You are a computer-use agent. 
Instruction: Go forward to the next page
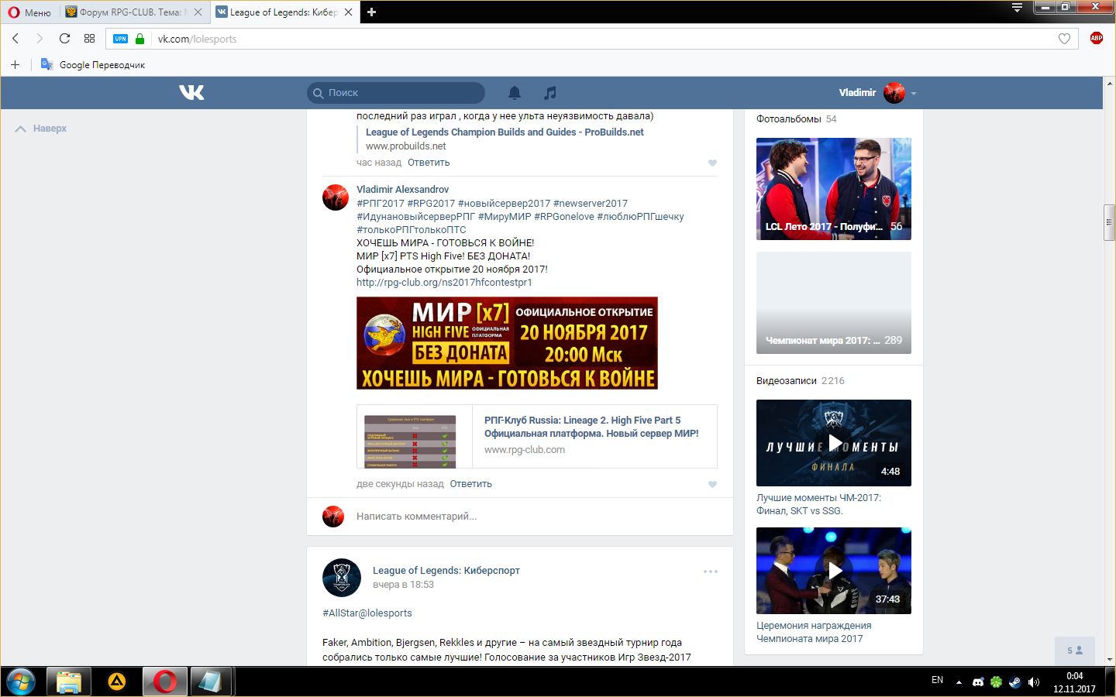[40, 39]
